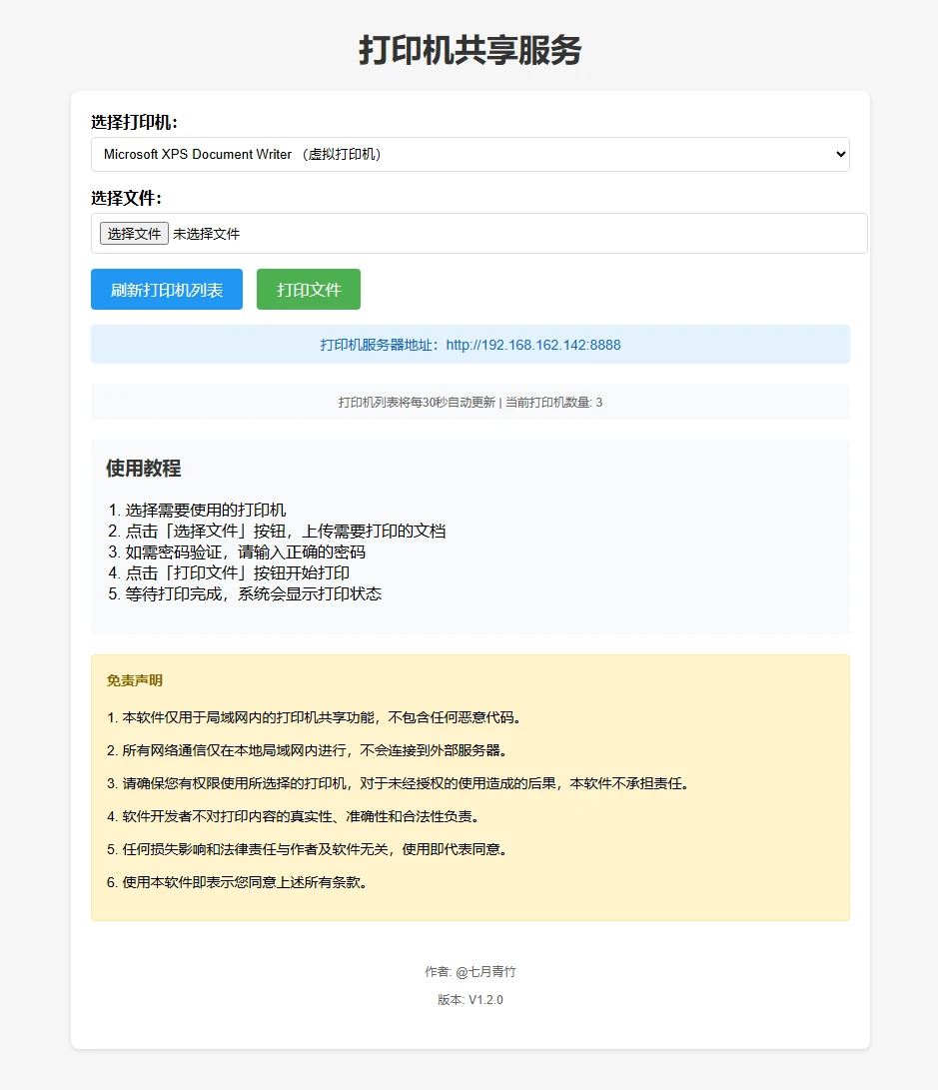The width and height of the screenshot is (938, 1090).
Task: Click the highlighted server address banner
Action: tap(469, 344)
